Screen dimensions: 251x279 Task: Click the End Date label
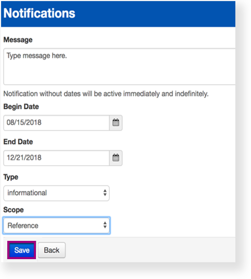[18, 142]
